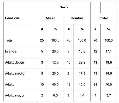Click the Total row label cell

[20, 40]
